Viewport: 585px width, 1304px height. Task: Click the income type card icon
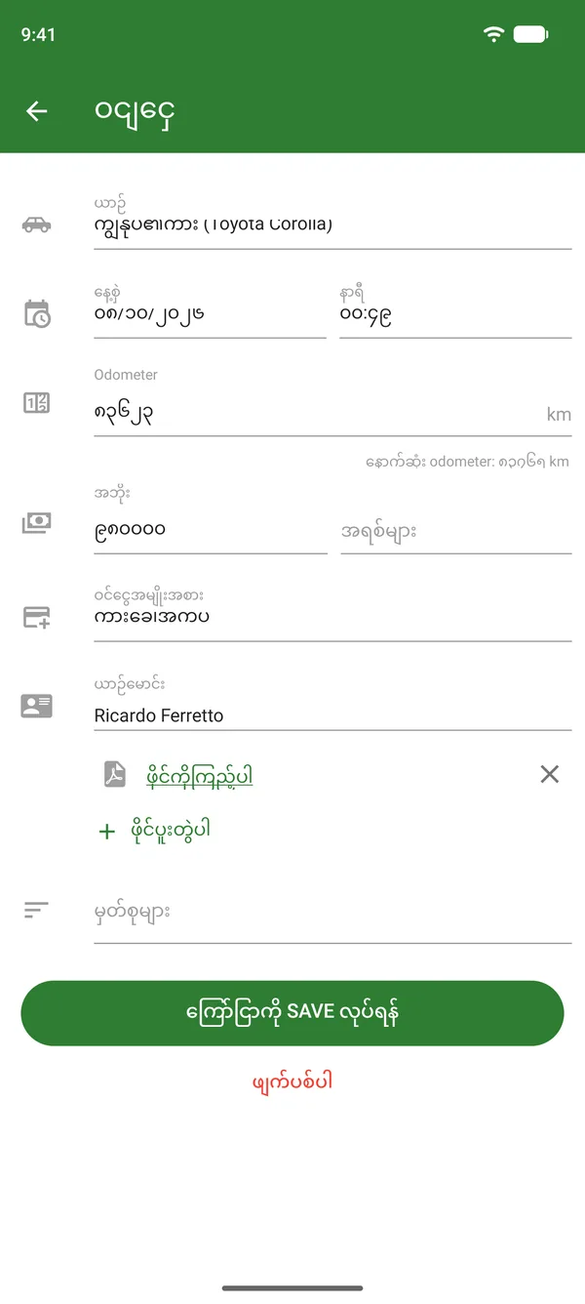click(x=36, y=617)
